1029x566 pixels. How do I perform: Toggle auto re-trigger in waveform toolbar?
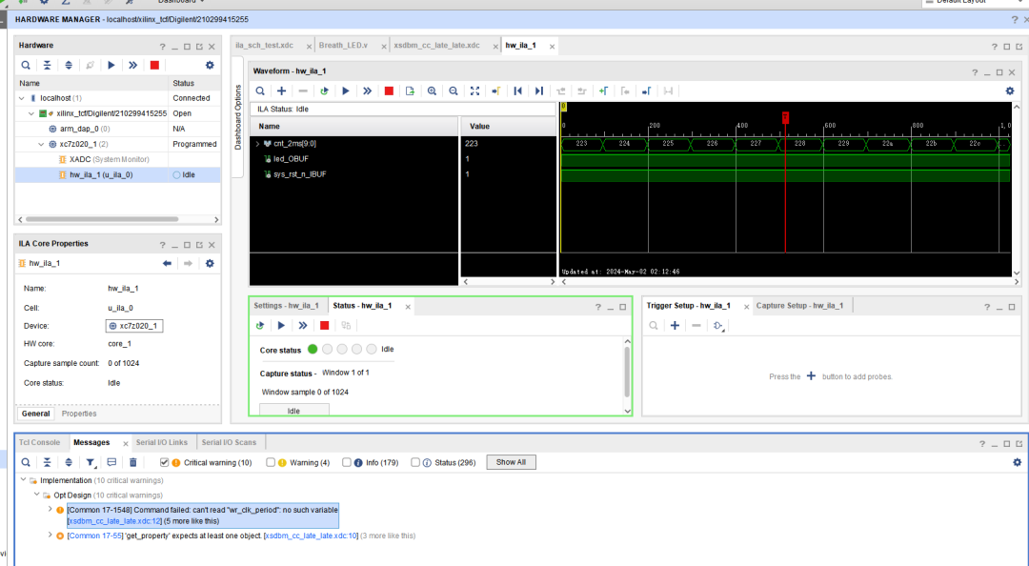point(324,91)
